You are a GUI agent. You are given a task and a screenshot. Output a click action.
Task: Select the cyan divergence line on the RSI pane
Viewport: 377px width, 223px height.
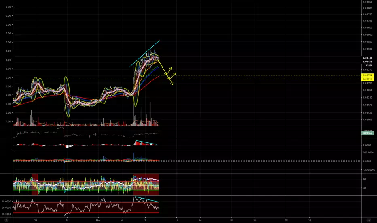pos(147,199)
